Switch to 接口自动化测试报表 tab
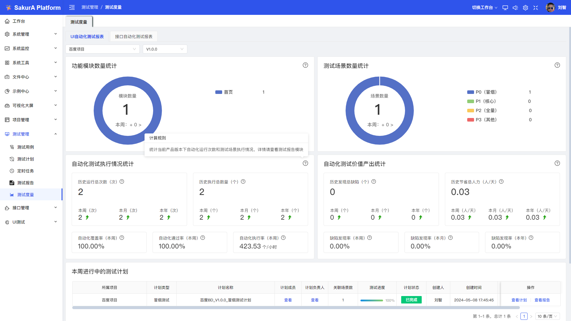 (x=134, y=37)
